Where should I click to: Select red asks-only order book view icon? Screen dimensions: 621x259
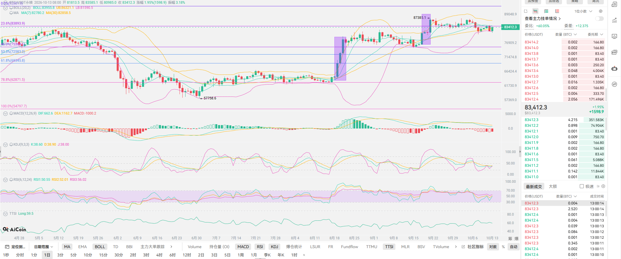(557, 11)
